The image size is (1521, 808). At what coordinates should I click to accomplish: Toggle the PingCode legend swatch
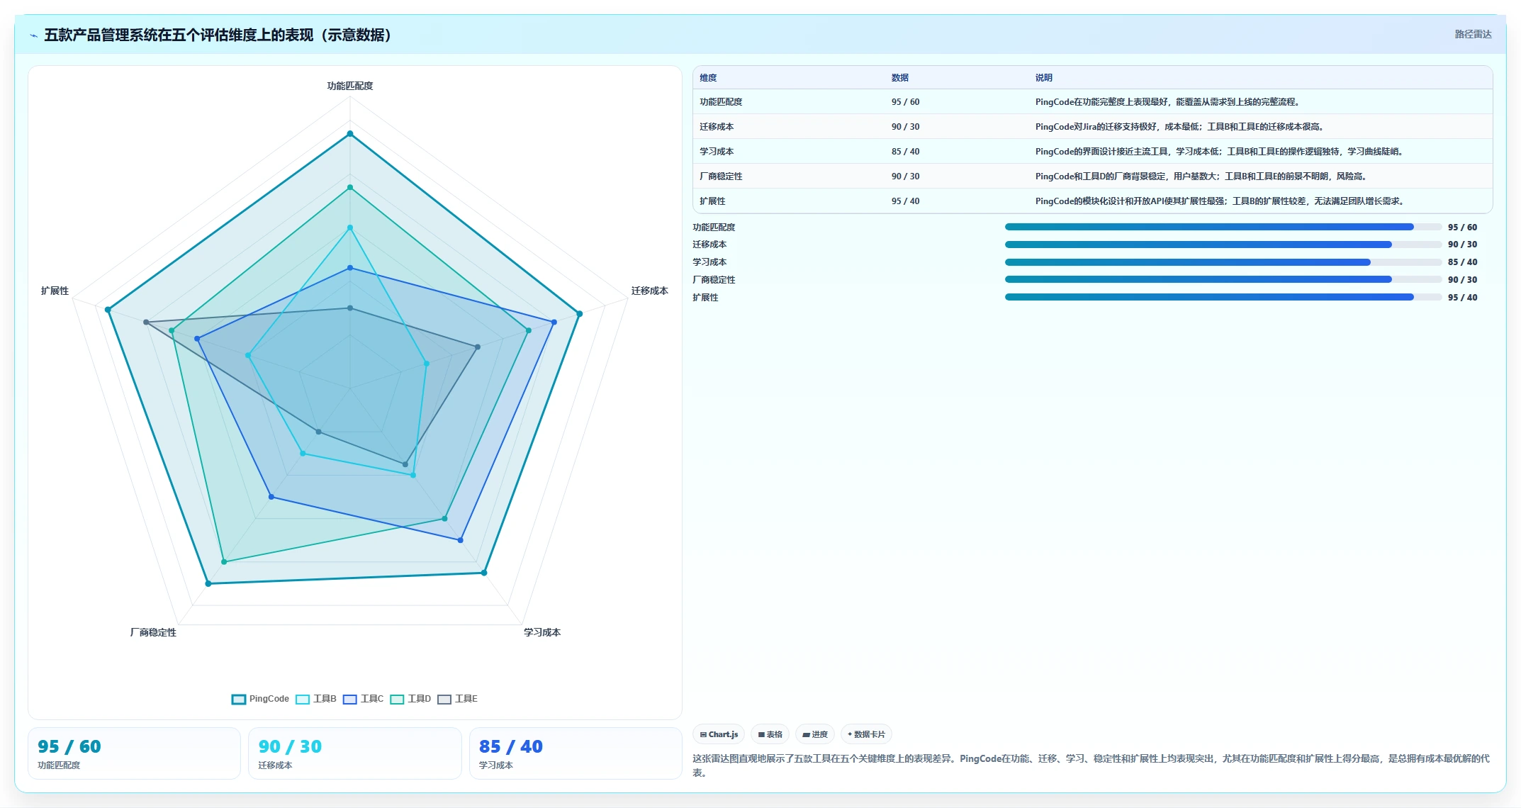239,699
